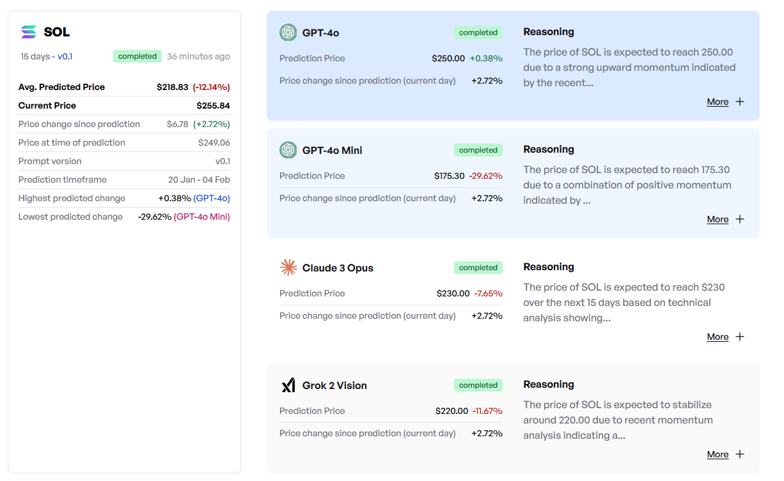The image size is (784, 481).
Task: Expand Grok 2 Vision reasoning with More
Action: click(717, 454)
